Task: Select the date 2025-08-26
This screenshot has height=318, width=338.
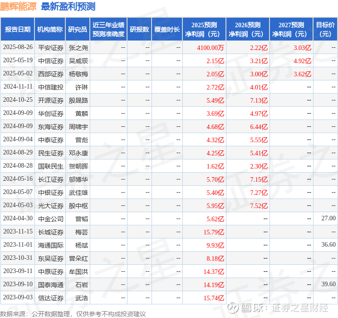Action: point(18,47)
